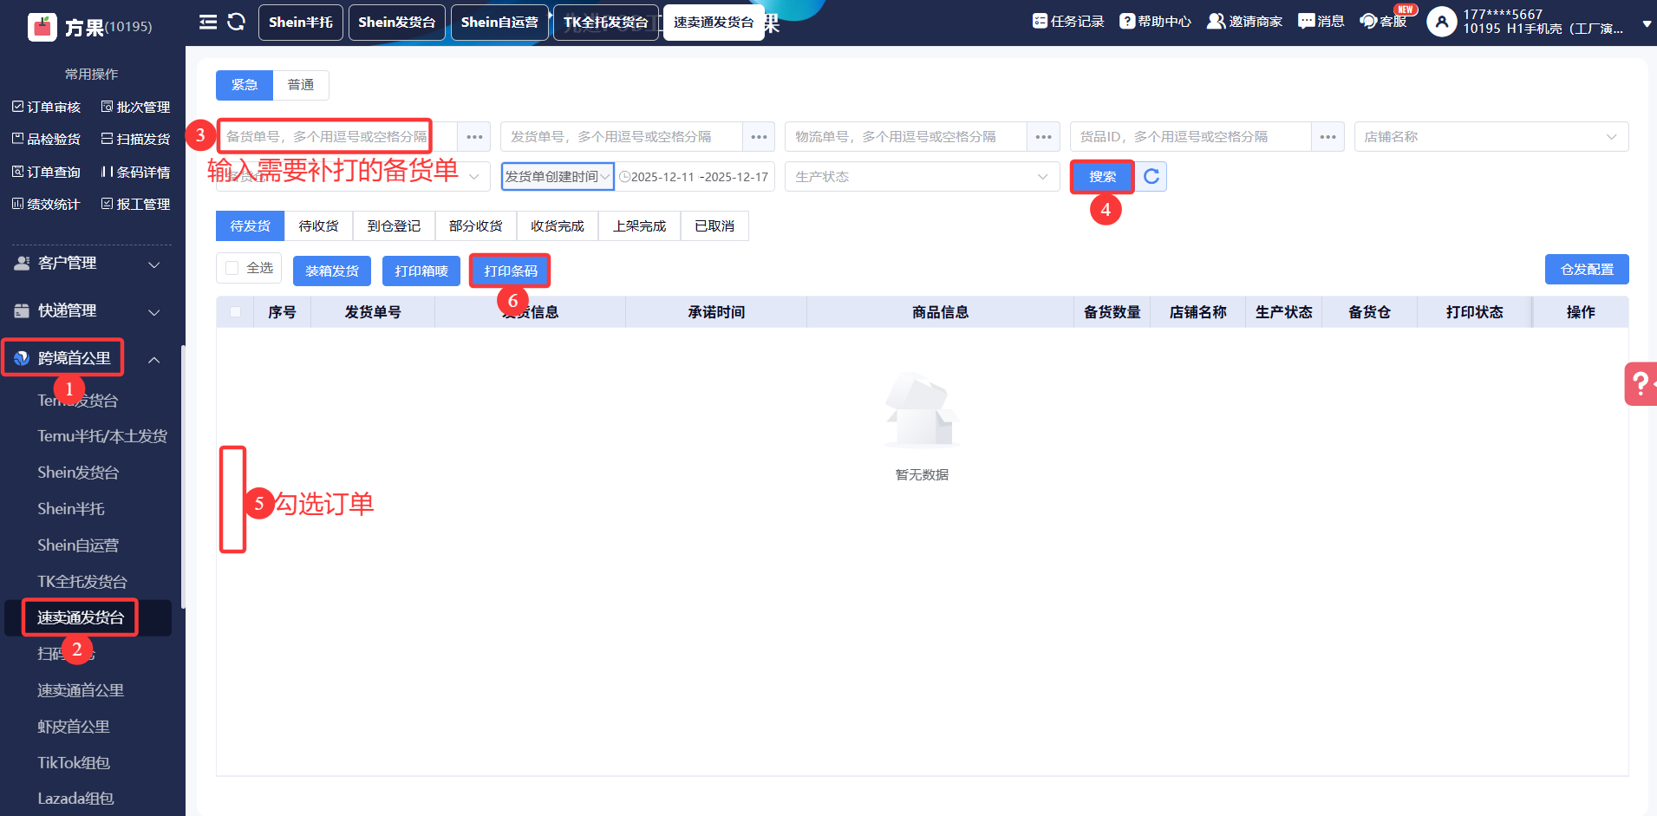Open Lazada组包 in the sidebar
The width and height of the screenshot is (1657, 816).
coord(75,799)
